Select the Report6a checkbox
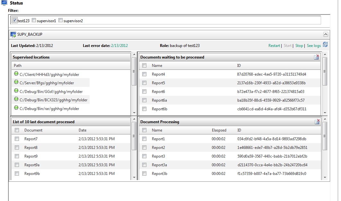The width and height of the screenshot is (341, 201). click(144, 100)
